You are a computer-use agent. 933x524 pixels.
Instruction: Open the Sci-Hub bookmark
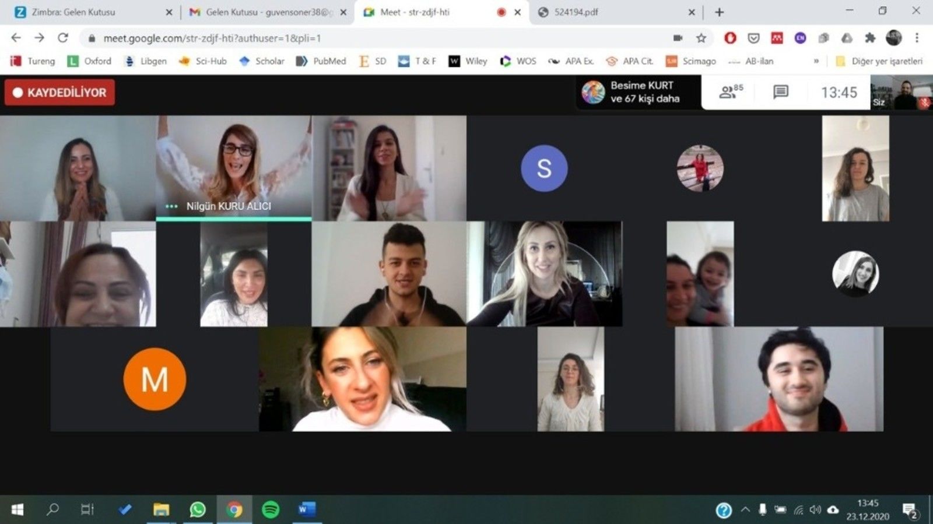pyautogui.click(x=202, y=61)
